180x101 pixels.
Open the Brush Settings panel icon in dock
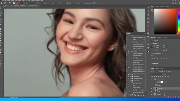pyautogui.click(x=148, y=44)
